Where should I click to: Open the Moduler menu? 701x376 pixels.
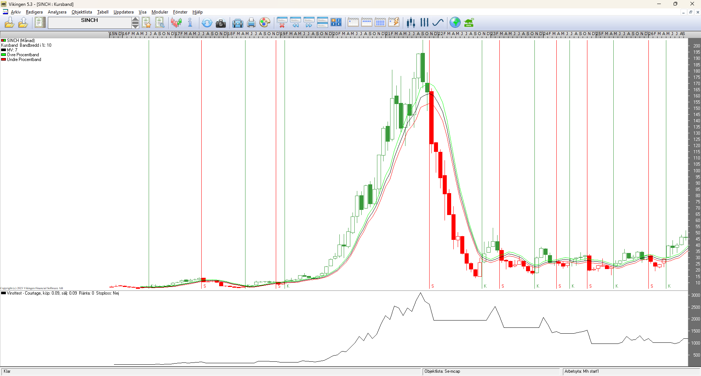160,12
